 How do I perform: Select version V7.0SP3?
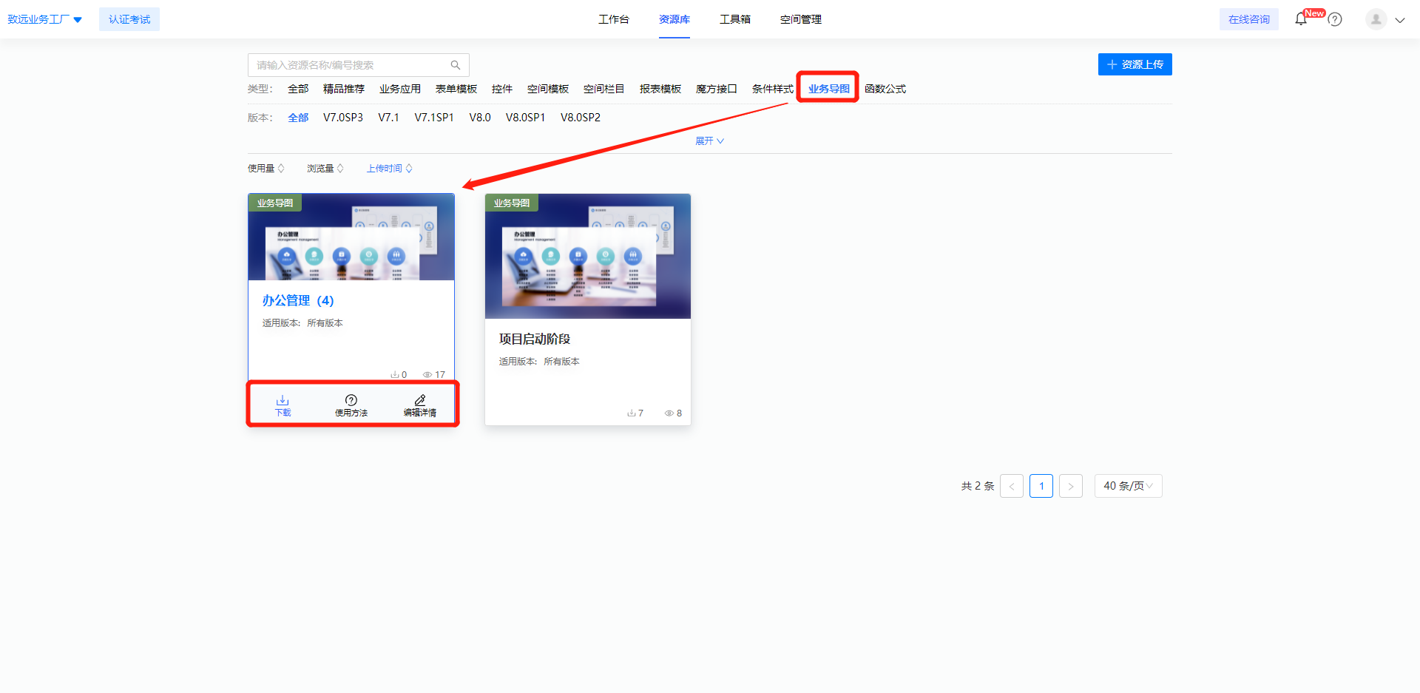pyautogui.click(x=343, y=118)
